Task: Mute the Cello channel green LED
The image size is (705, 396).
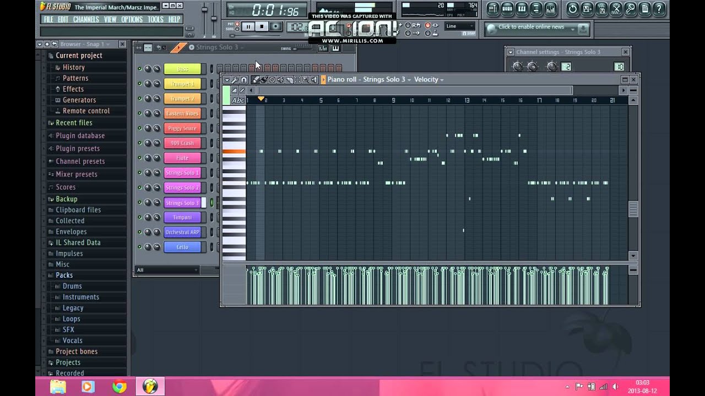Action: coord(139,247)
